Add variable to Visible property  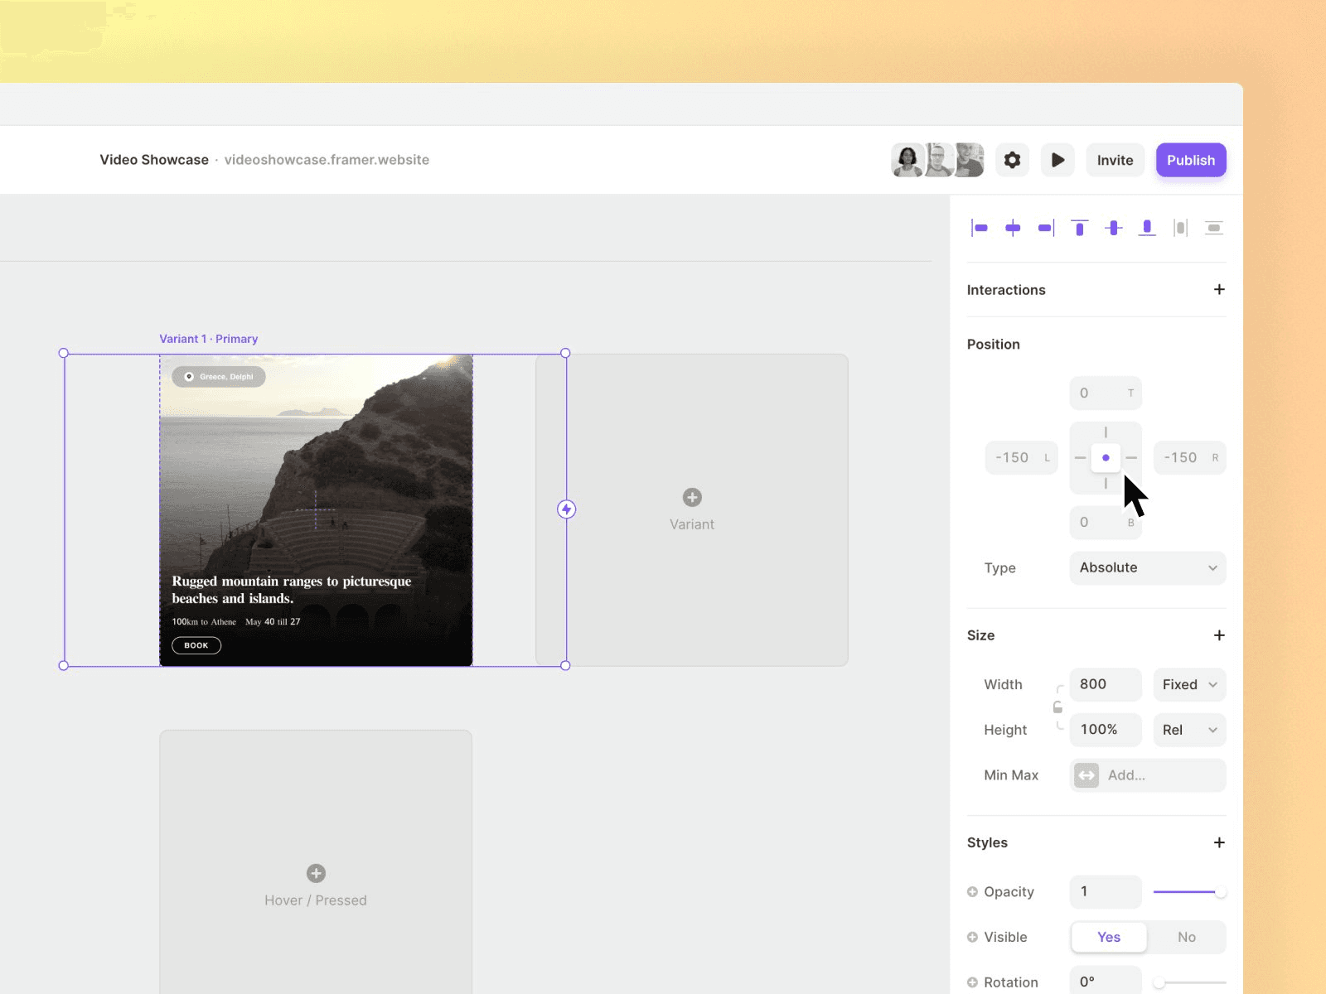point(972,938)
